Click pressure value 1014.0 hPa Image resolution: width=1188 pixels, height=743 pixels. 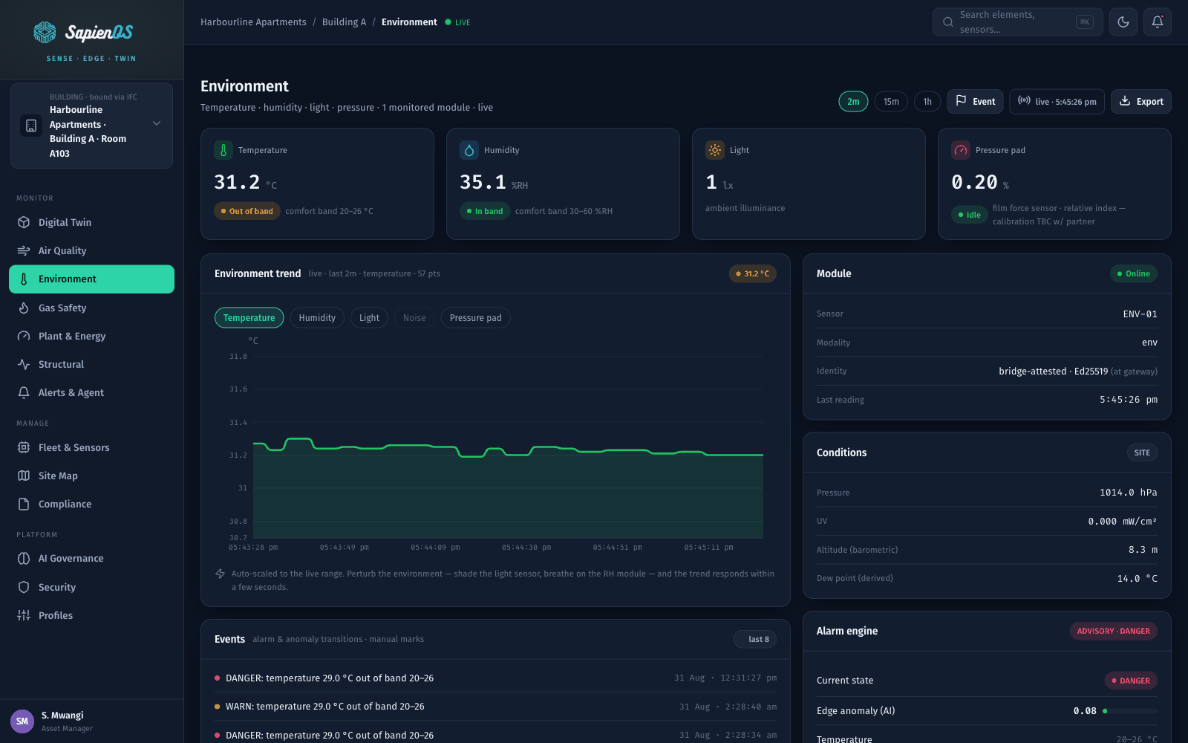1128,493
